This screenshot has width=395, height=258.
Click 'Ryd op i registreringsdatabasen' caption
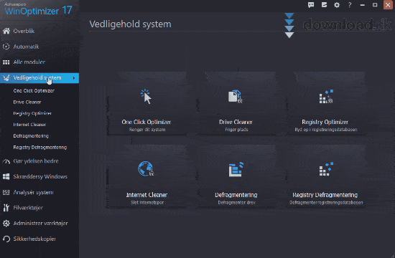coord(326,130)
